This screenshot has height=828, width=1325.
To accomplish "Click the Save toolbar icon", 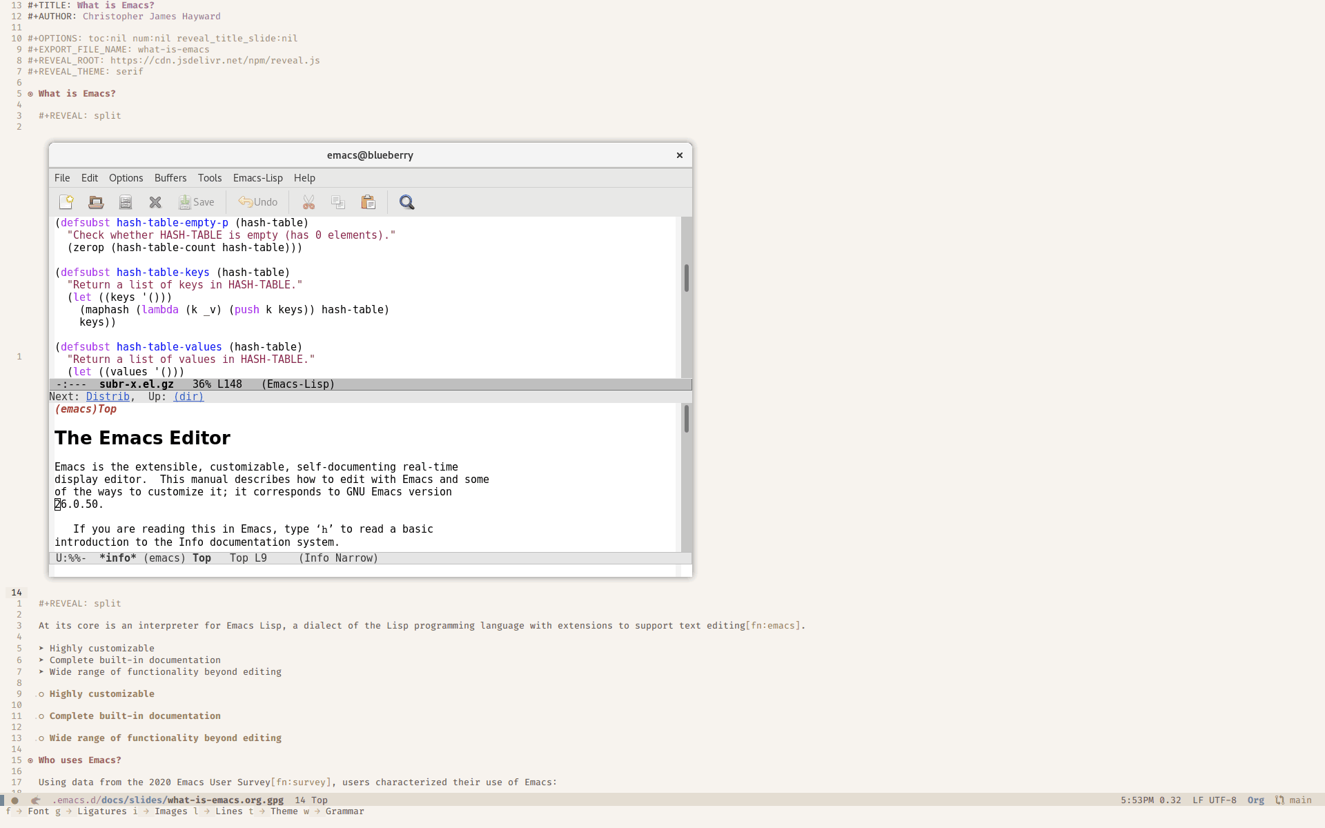I will pos(197,202).
